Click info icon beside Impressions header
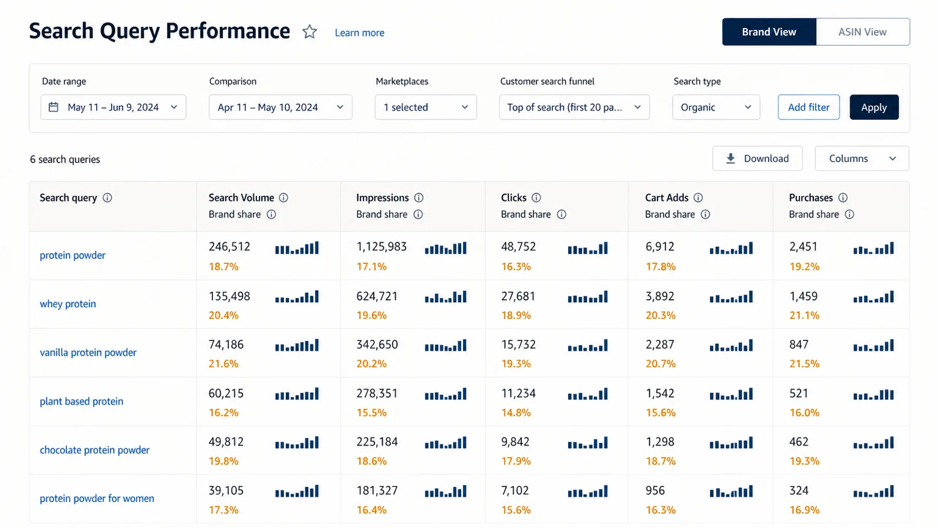Image resolution: width=939 pixels, height=528 pixels. coord(418,198)
